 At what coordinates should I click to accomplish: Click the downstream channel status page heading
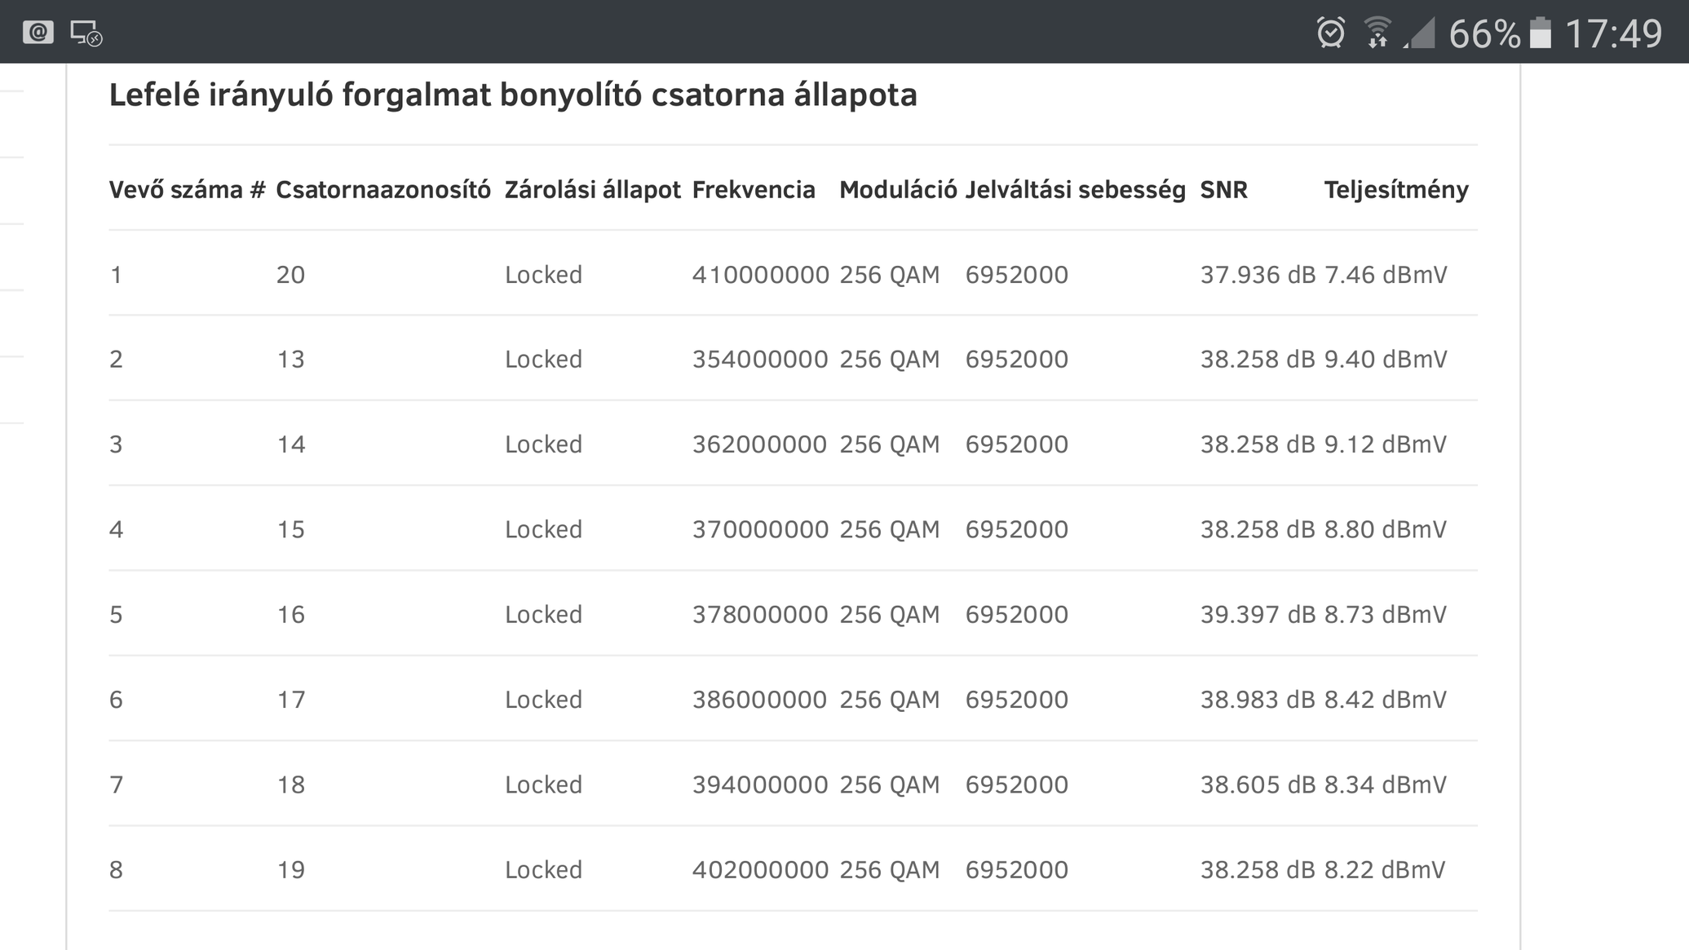[x=513, y=95]
